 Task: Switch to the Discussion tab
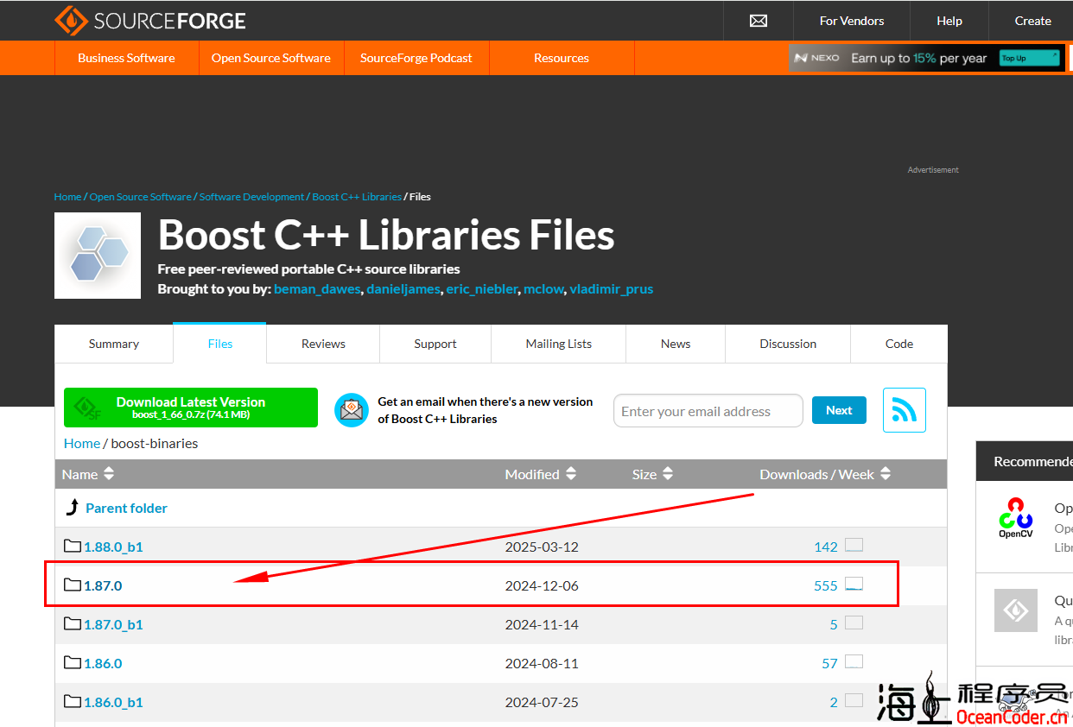788,344
